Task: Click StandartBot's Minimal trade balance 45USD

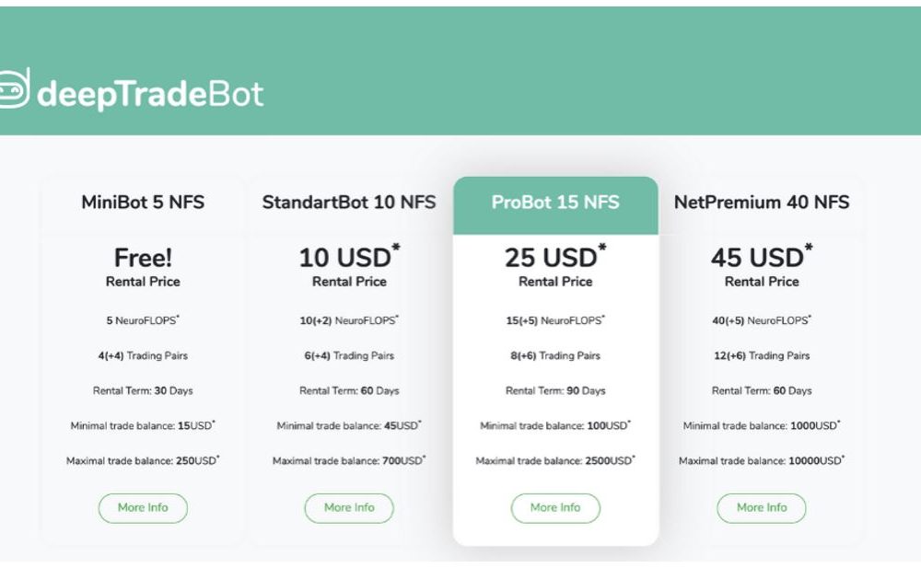Action: tap(349, 425)
